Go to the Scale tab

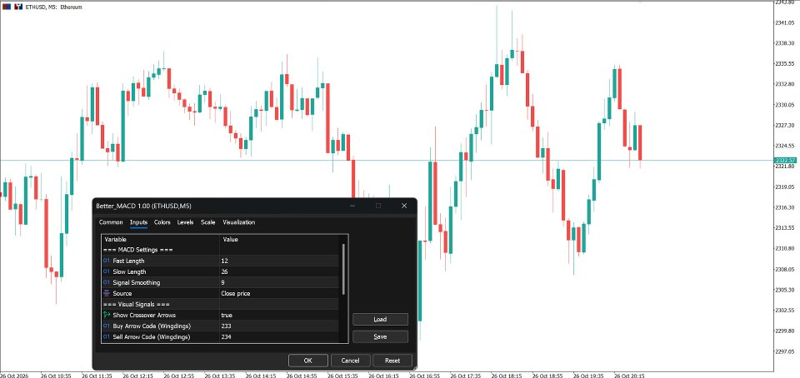point(207,222)
